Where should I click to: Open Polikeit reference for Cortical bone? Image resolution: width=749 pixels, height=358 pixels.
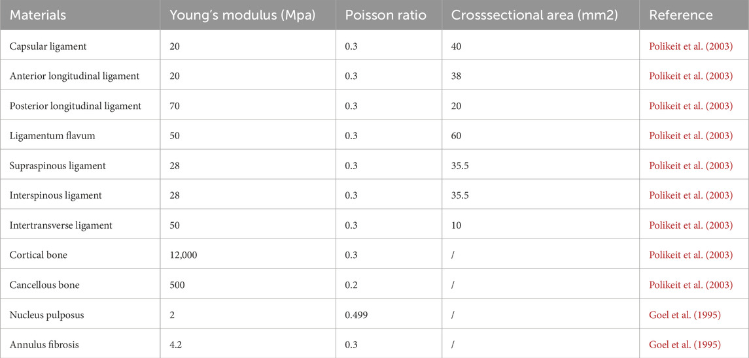pyautogui.click(x=690, y=255)
